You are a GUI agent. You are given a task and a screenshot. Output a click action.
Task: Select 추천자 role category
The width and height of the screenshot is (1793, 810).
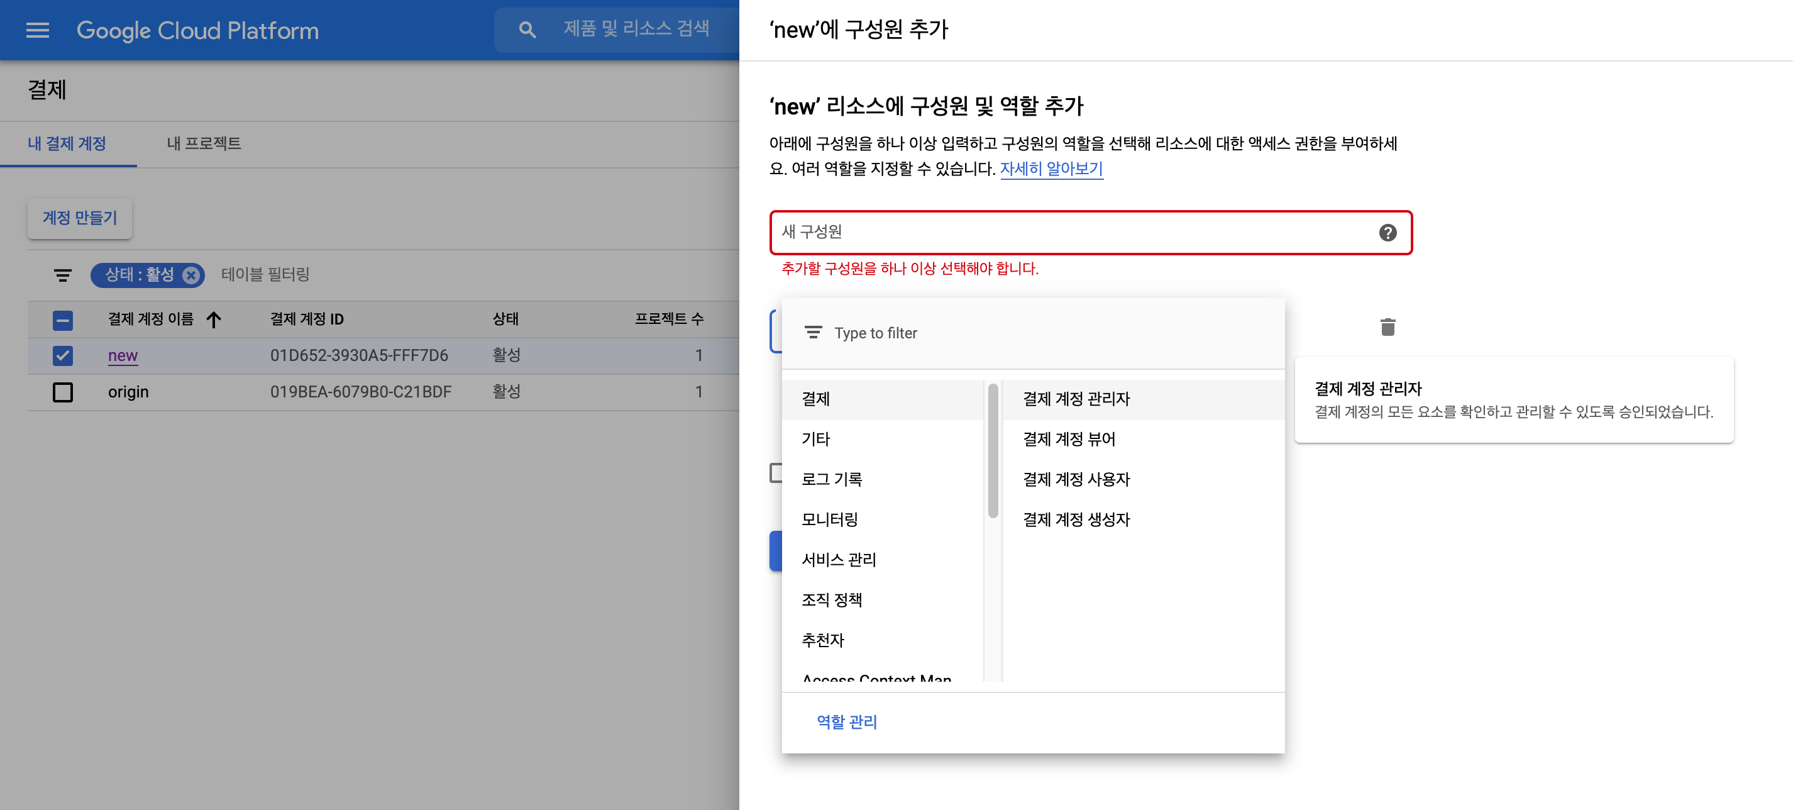pos(883,640)
